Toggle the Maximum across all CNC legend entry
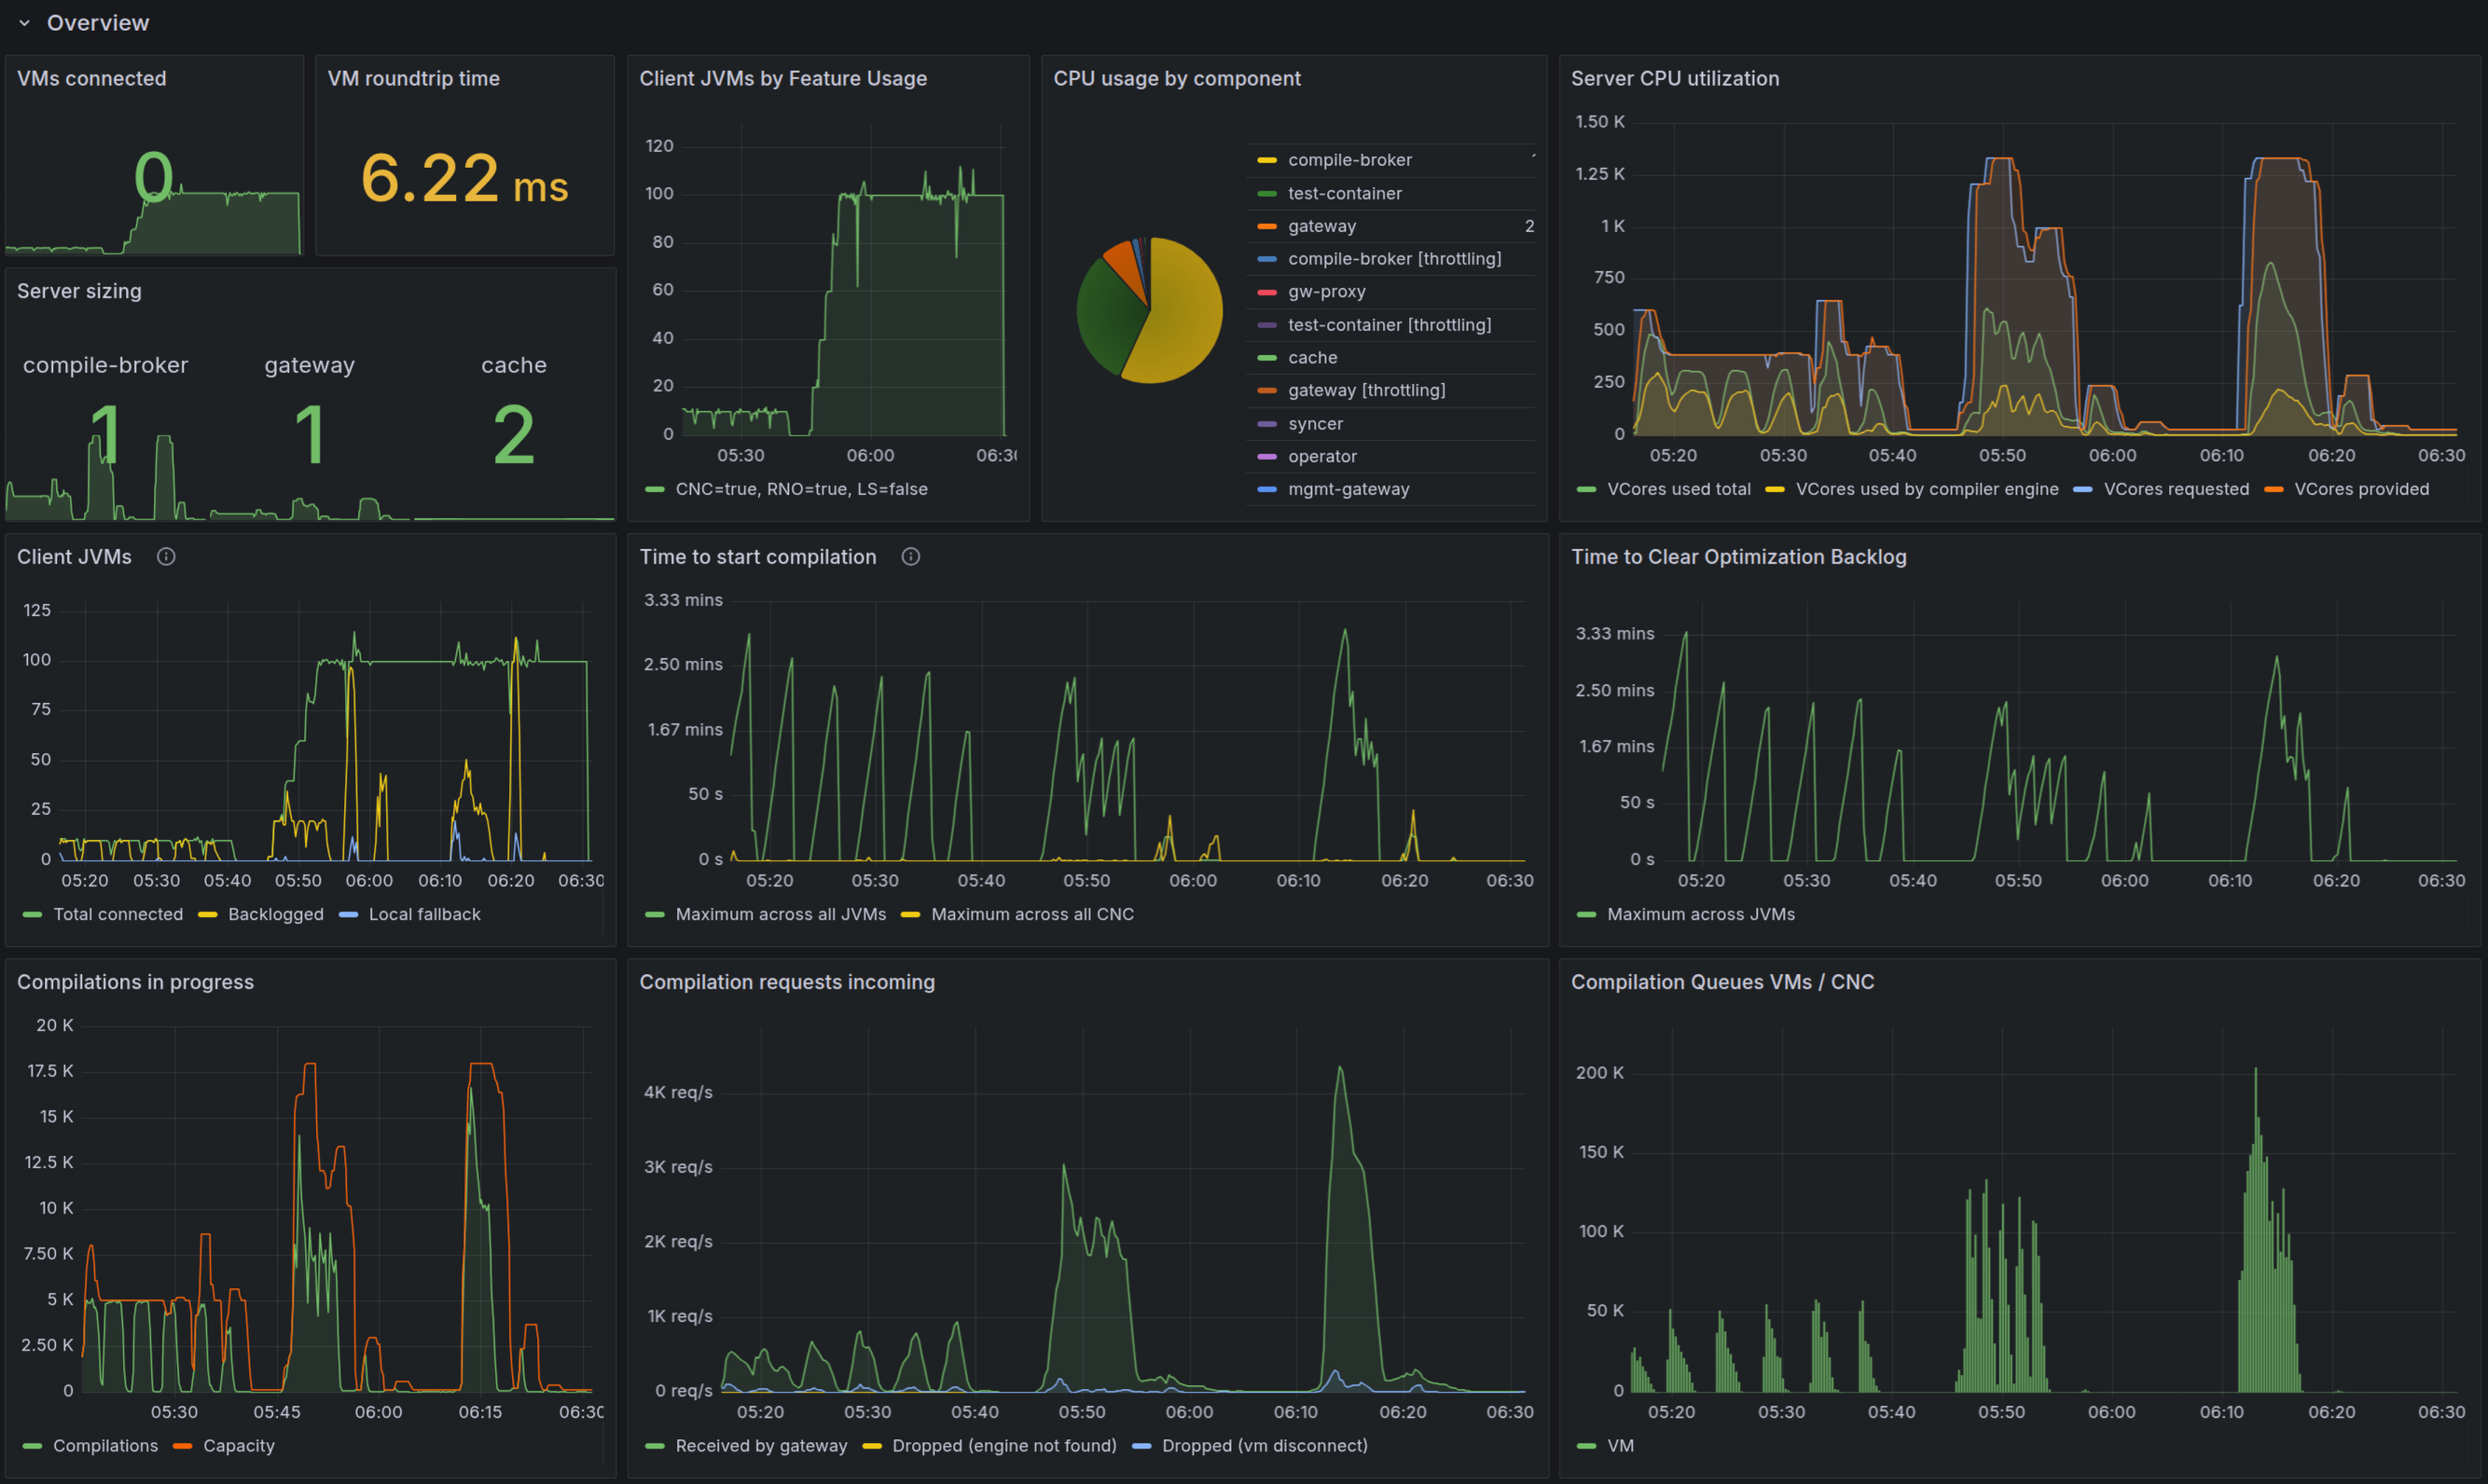This screenshot has height=1484, width=2488. 1032,914
